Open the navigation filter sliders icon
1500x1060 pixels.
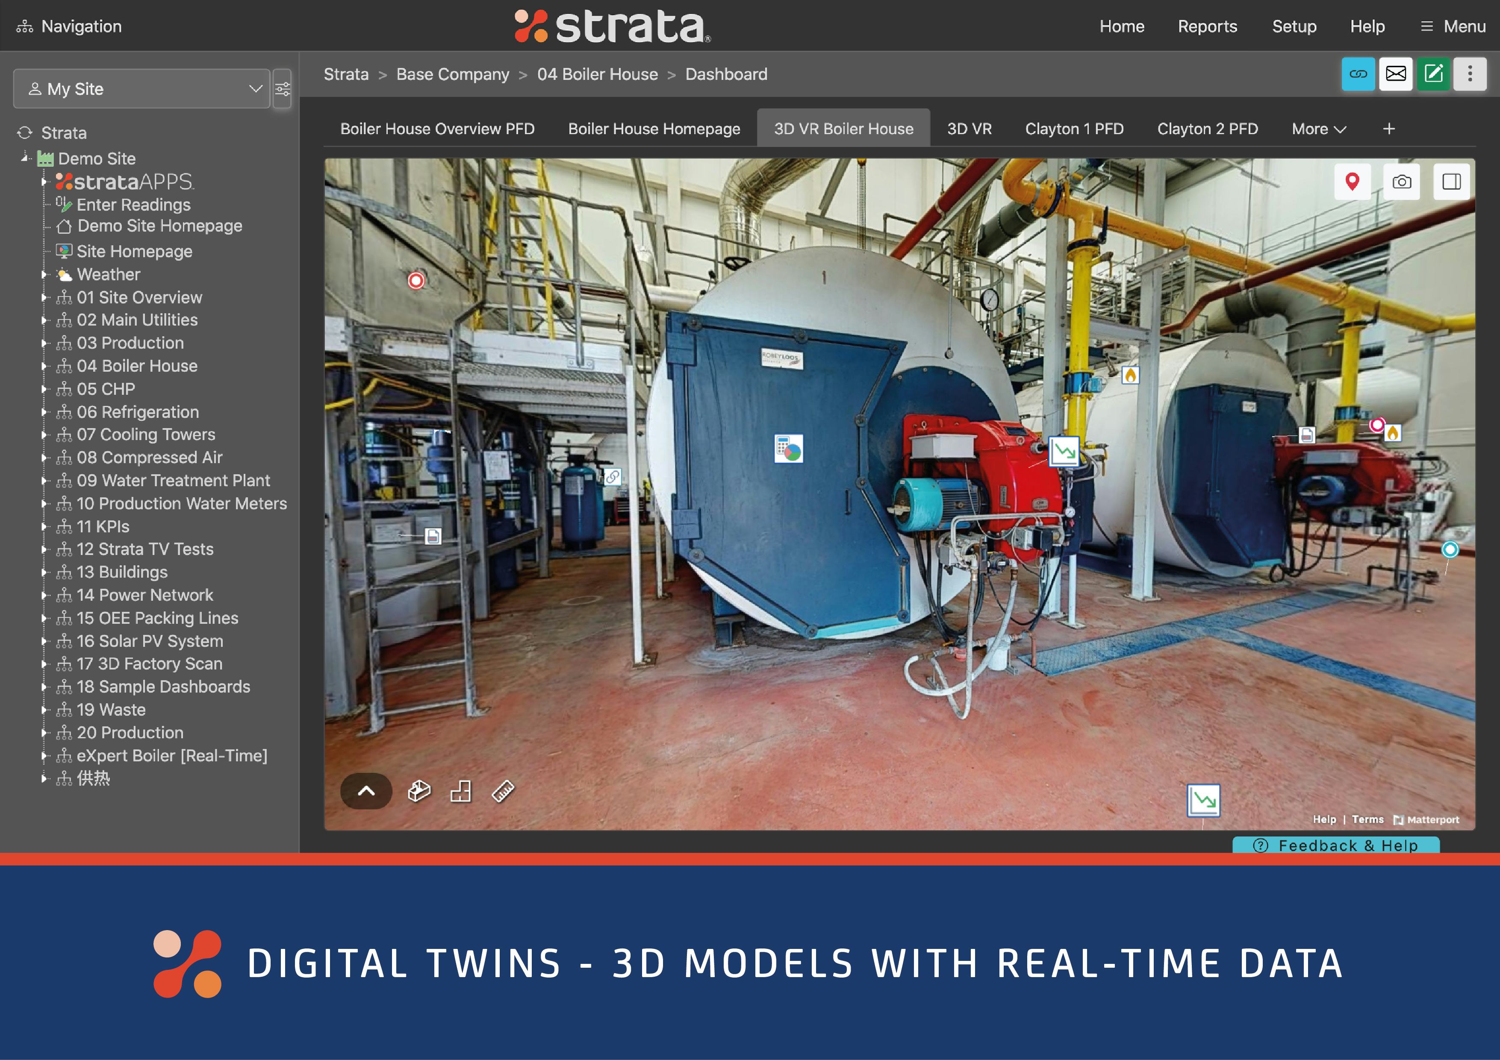282,89
